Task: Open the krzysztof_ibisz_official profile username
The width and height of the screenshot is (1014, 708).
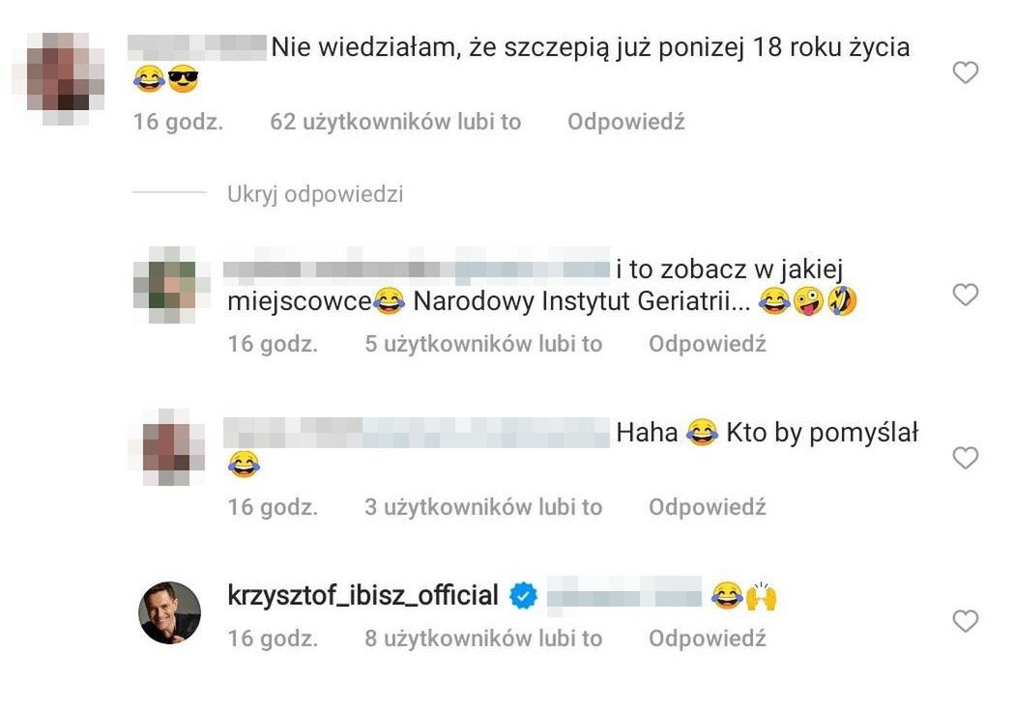Action: pos(362,595)
